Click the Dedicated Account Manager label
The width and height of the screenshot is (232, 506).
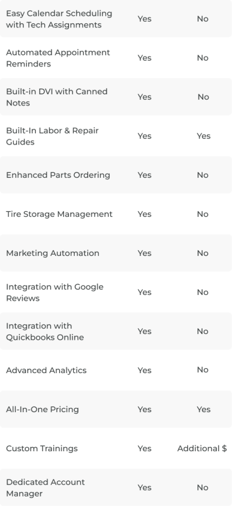tap(45, 488)
